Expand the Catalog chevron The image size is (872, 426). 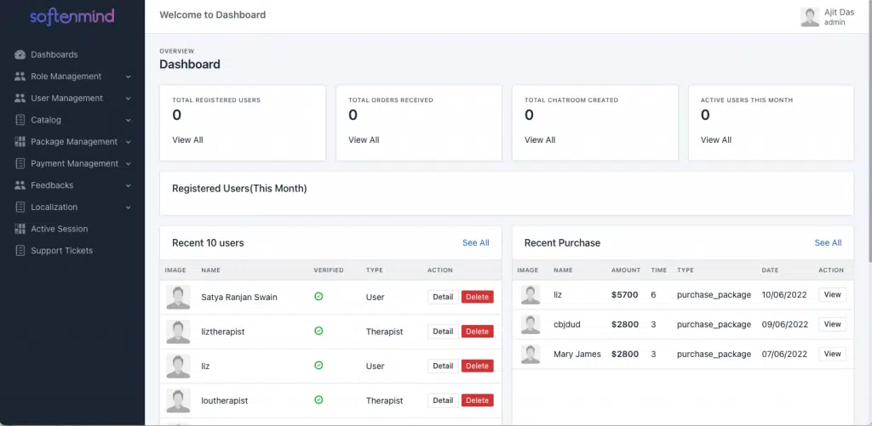[x=128, y=120]
